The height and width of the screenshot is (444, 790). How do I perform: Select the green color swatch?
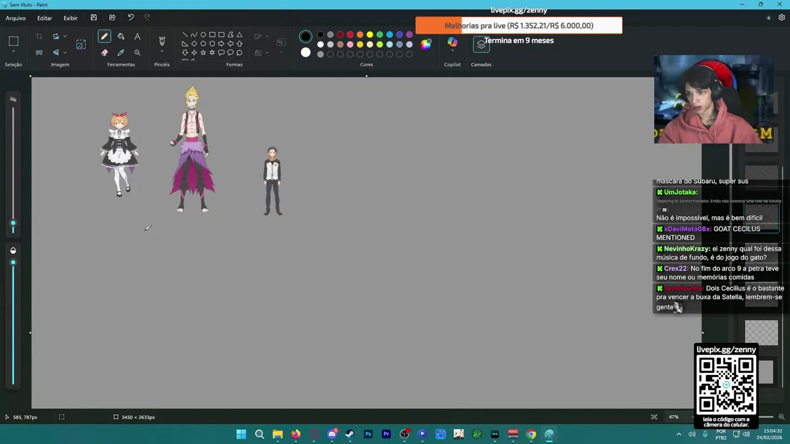(380, 35)
